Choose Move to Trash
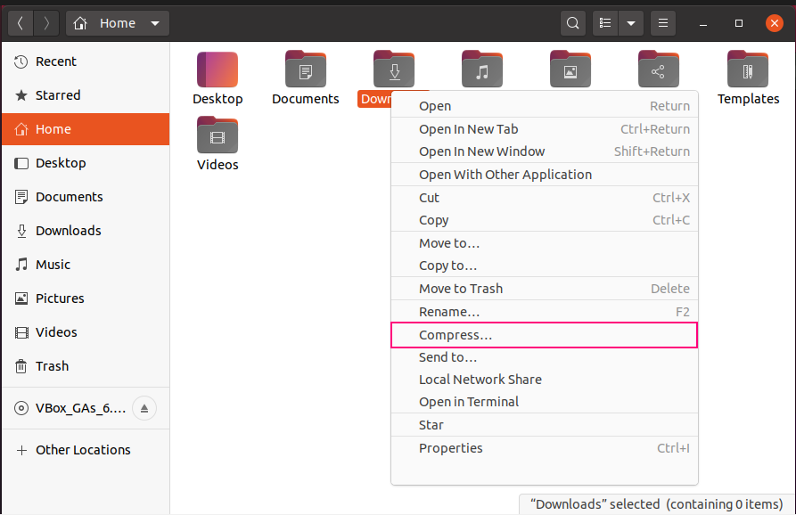The width and height of the screenshot is (796, 515). (545, 289)
